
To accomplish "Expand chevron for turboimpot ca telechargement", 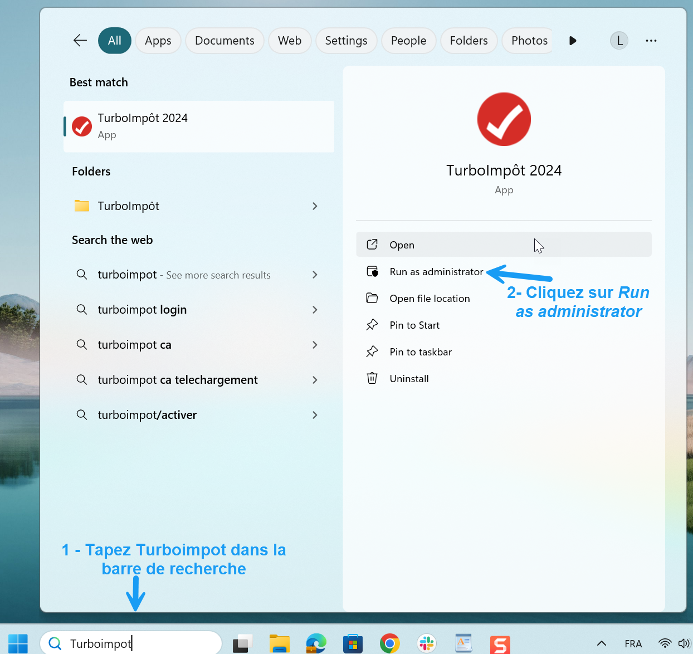I will click(x=315, y=380).
